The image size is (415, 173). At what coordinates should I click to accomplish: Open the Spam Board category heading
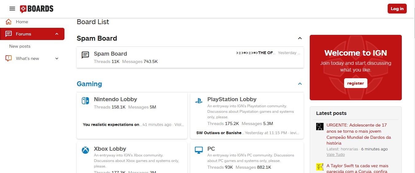[97, 38]
